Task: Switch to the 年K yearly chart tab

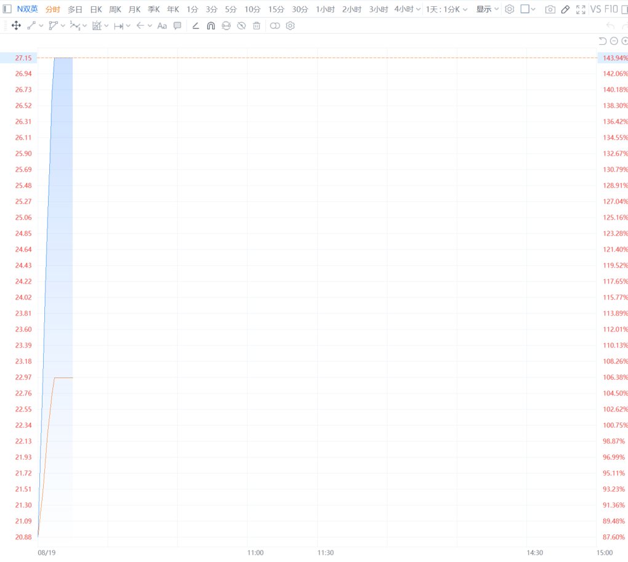Action: tap(173, 9)
